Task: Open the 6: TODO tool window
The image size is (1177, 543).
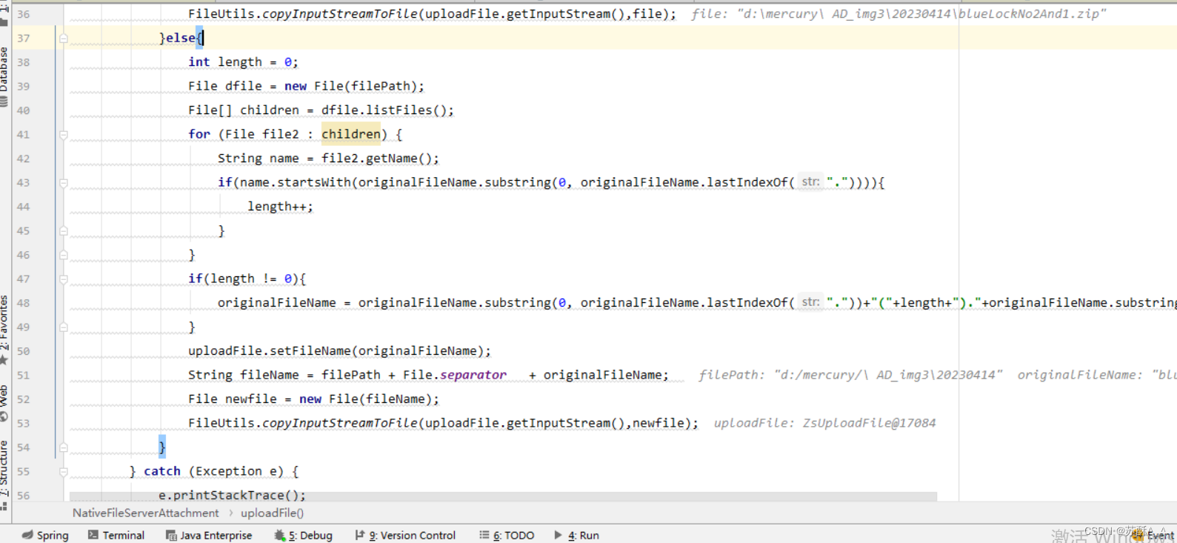Action: (x=507, y=535)
